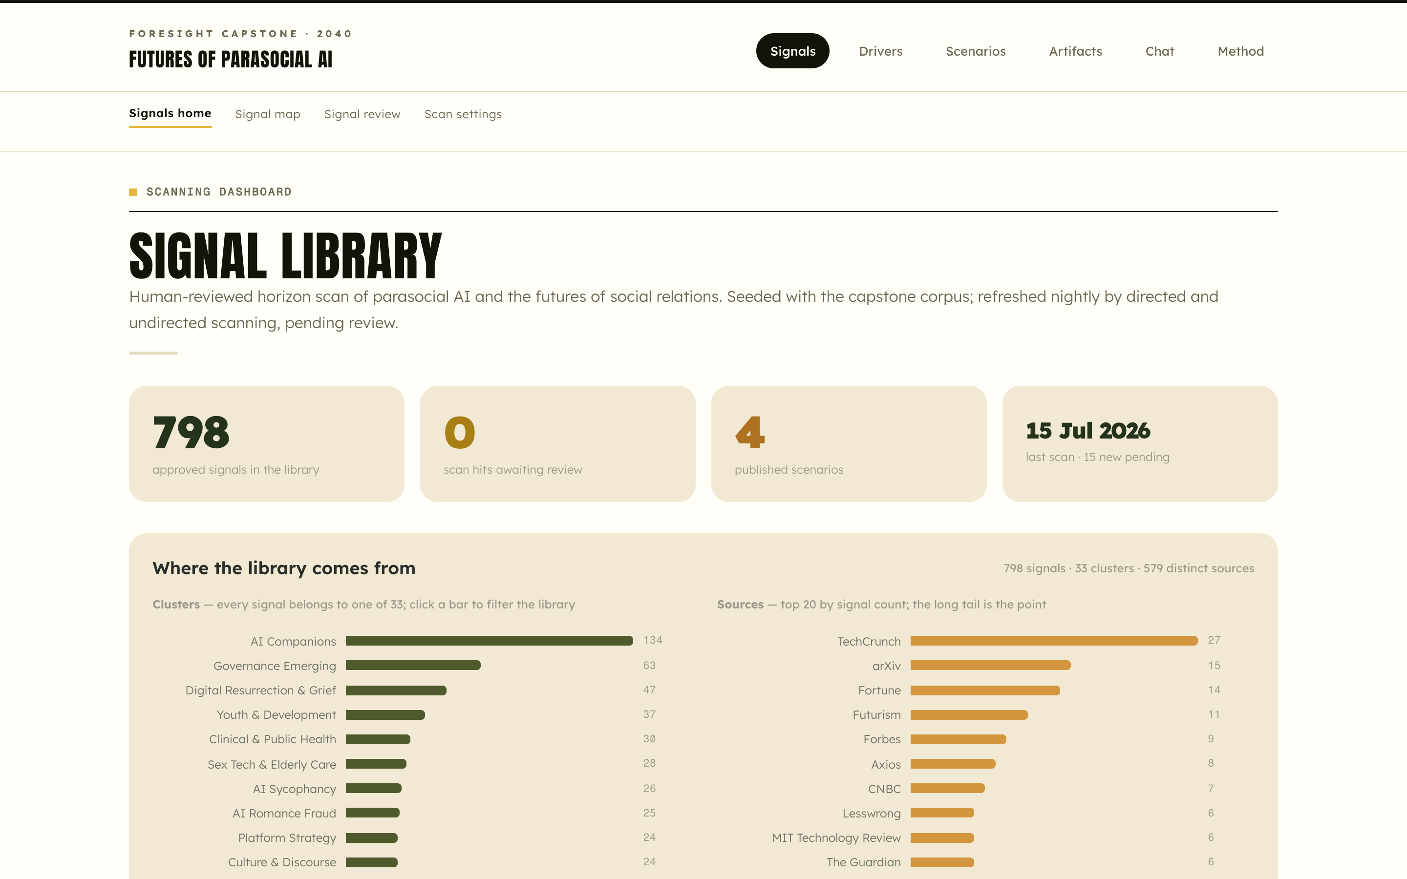Click the TechCrunch count 27
Screen dimensions: 1407x879
pyautogui.click(x=1214, y=640)
